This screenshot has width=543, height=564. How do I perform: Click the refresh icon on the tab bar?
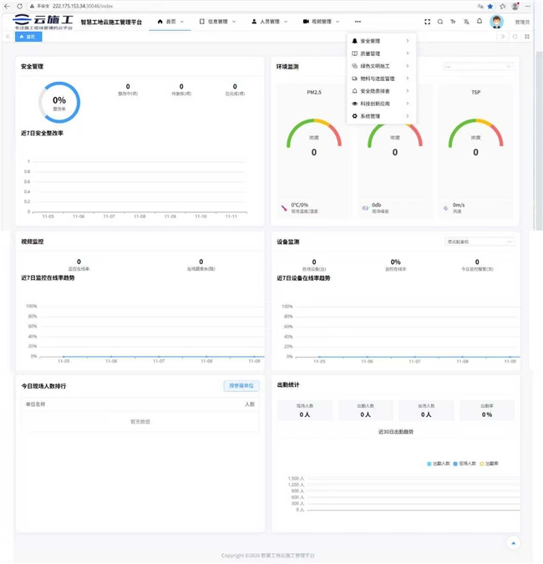click(x=515, y=37)
